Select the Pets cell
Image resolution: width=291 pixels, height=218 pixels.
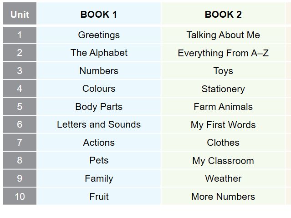coord(99,160)
